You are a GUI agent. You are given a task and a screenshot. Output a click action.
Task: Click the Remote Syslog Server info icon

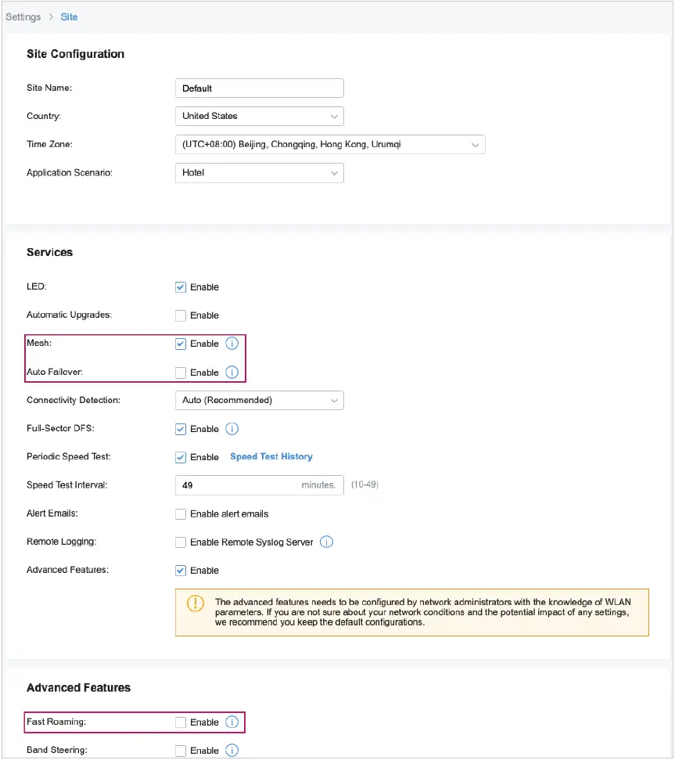click(327, 541)
